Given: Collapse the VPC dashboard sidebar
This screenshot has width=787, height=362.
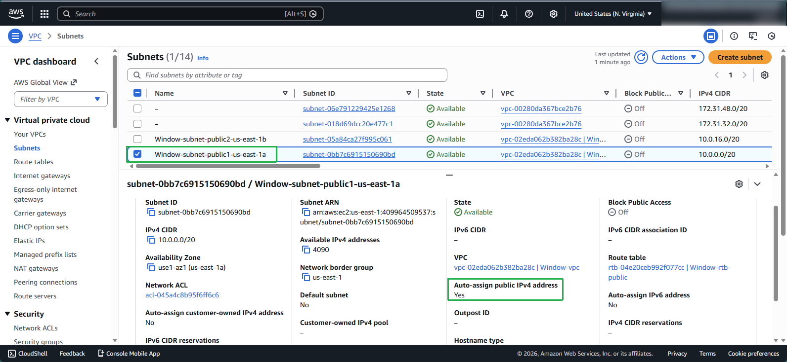Looking at the screenshot, I should coord(96,61).
